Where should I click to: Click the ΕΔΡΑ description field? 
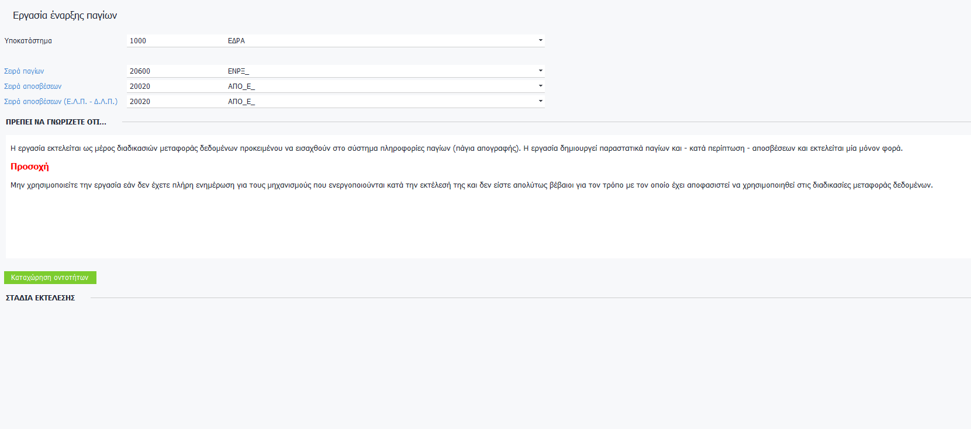pos(380,41)
